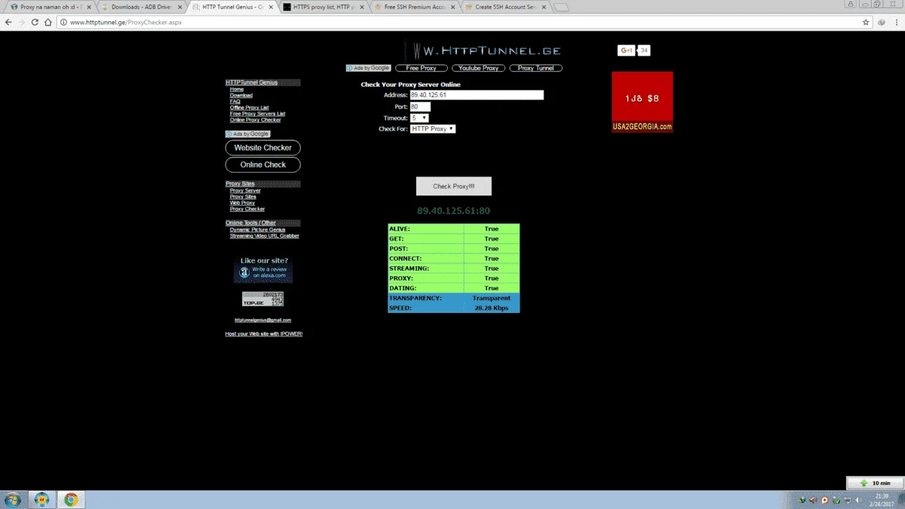The image size is (905, 509).
Task: Open the Dynamic Picture Genius link
Action: coord(258,229)
